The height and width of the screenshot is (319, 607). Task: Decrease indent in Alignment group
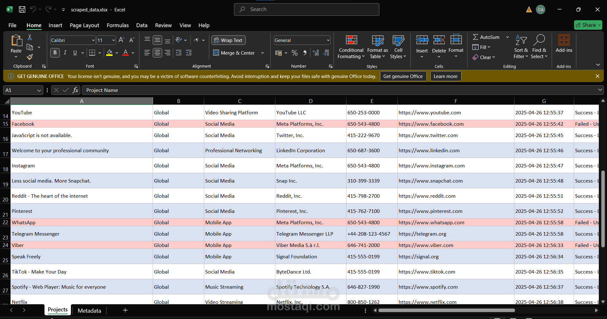179,53
